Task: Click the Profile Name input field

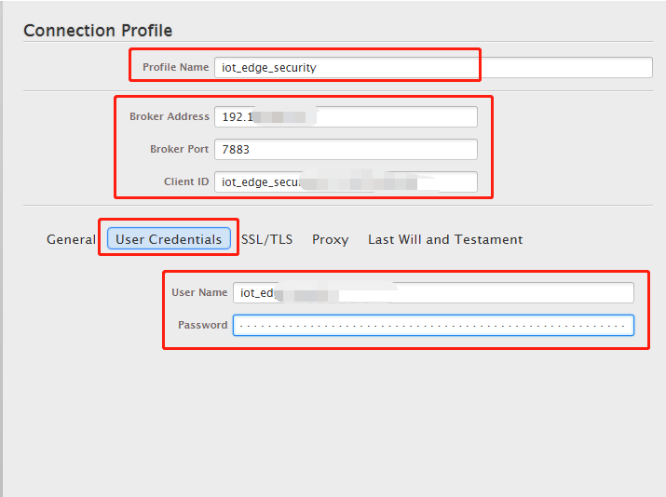Action: tap(433, 68)
